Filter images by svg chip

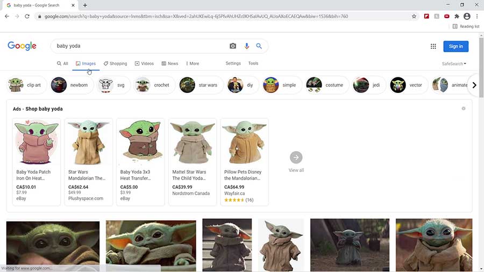(113, 85)
